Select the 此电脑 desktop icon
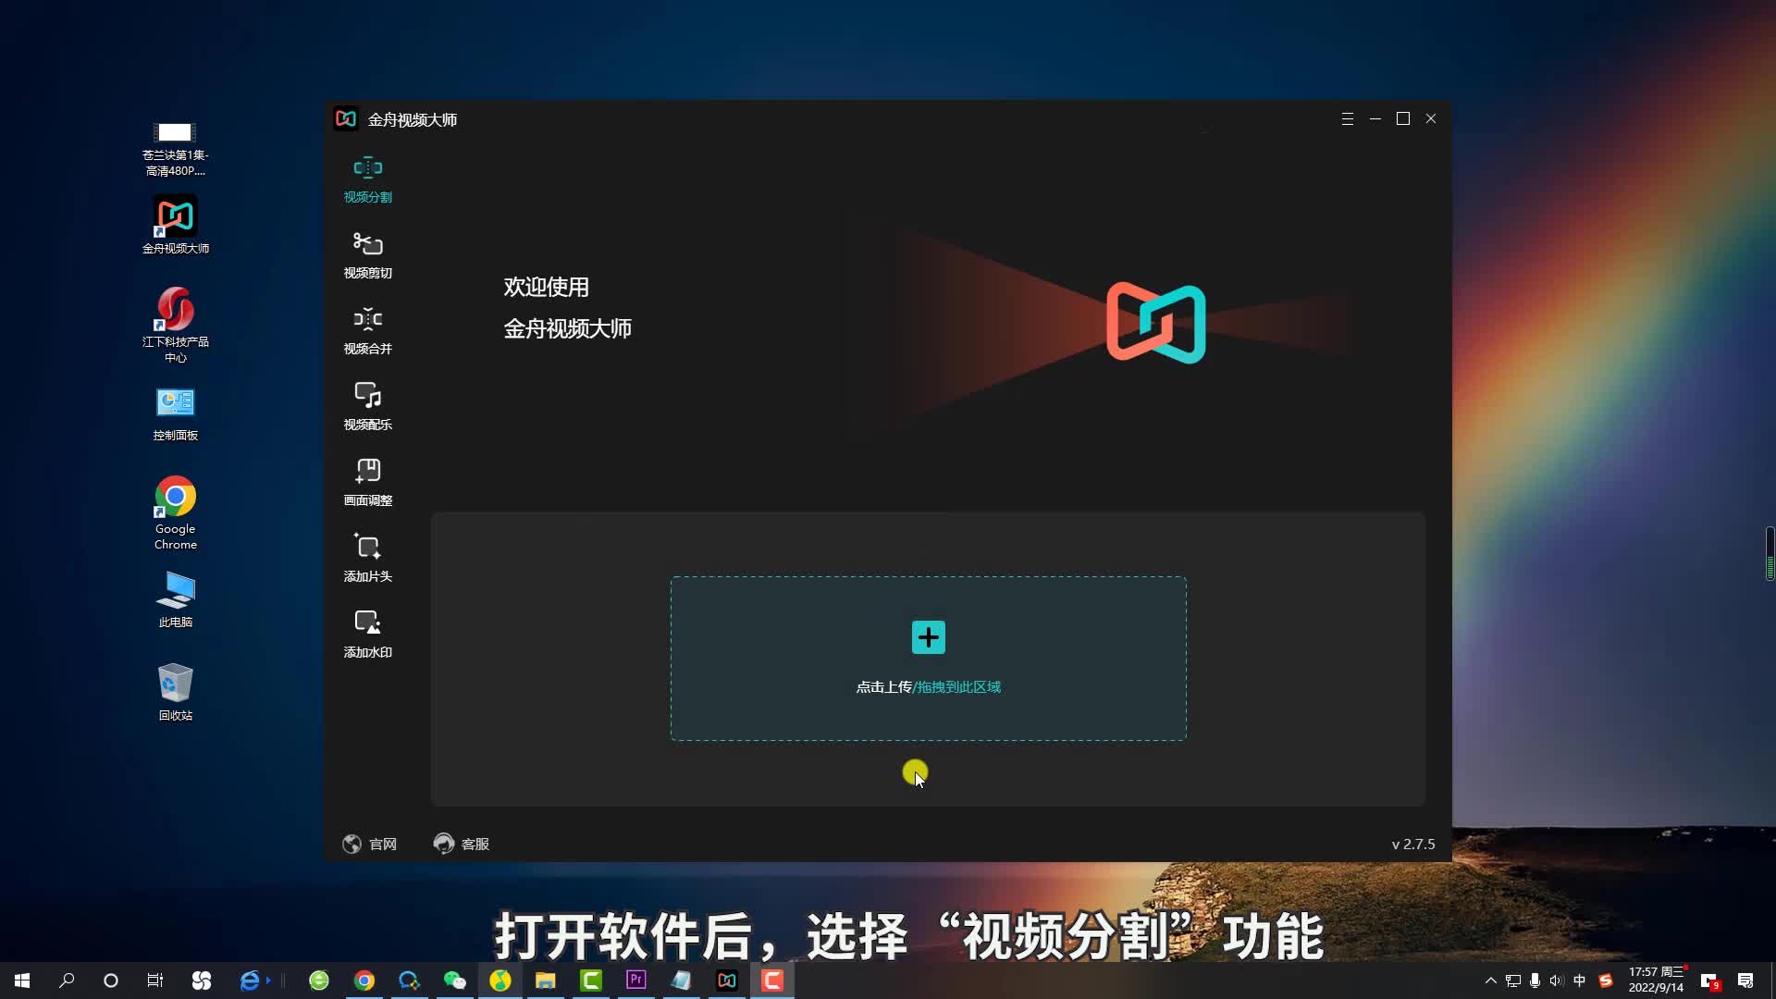Image resolution: width=1776 pixels, height=999 pixels. tap(175, 599)
